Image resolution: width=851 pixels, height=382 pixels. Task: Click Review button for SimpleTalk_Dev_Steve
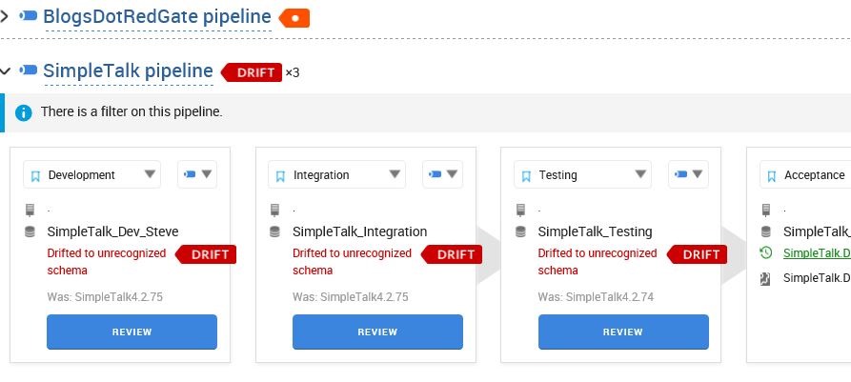(x=132, y=332)
